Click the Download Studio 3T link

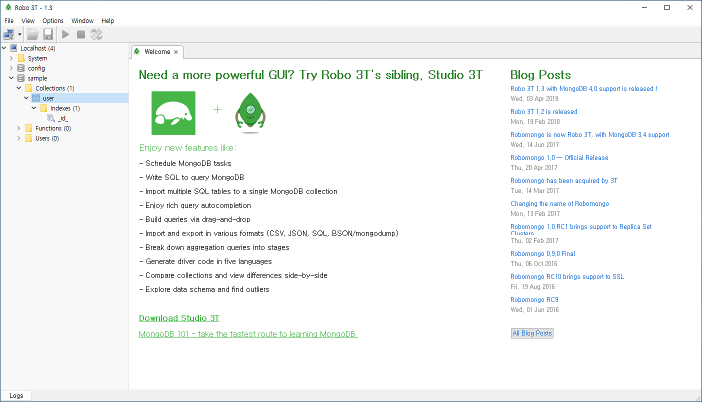(179, 318)
